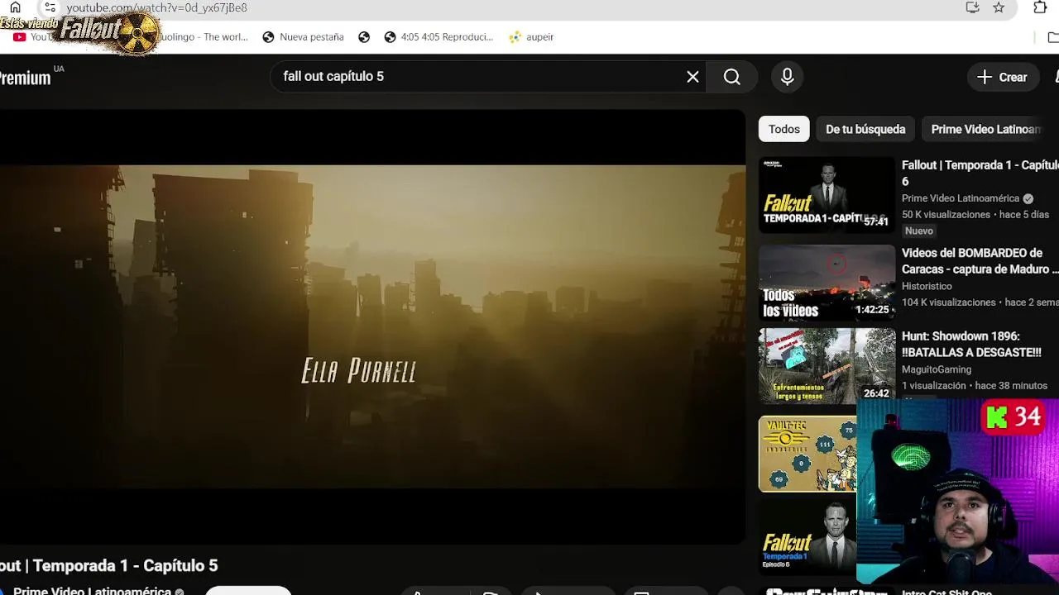Open site information icon in address bar
The height and width of the screenshot is (595, 1059).
[50, 7]
